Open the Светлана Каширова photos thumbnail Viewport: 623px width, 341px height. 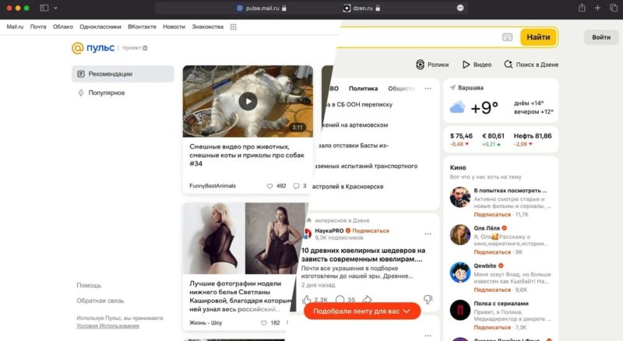point(245,238)
